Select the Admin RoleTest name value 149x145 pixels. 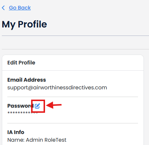click(46, 140)
